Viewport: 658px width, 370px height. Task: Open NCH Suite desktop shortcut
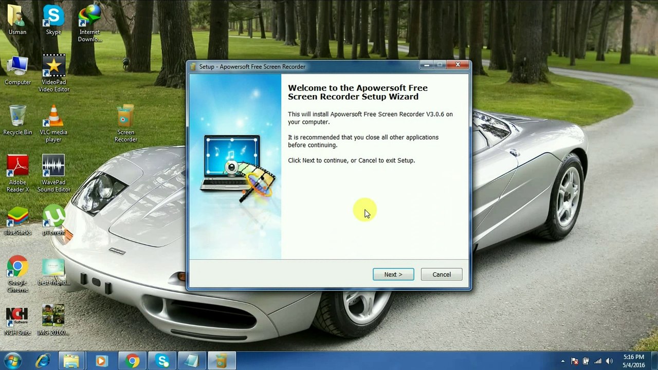(17, 321)
